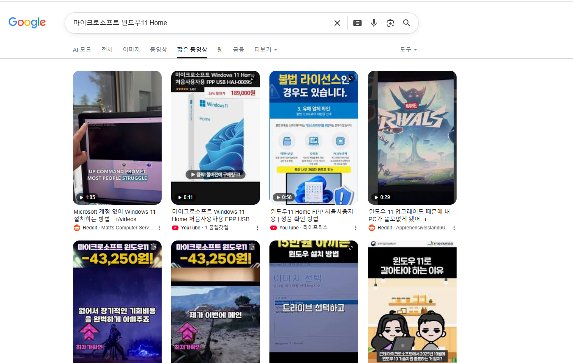Switch to 금융 tab
This screenshot has height=363, width=573.
click(239, 49)
